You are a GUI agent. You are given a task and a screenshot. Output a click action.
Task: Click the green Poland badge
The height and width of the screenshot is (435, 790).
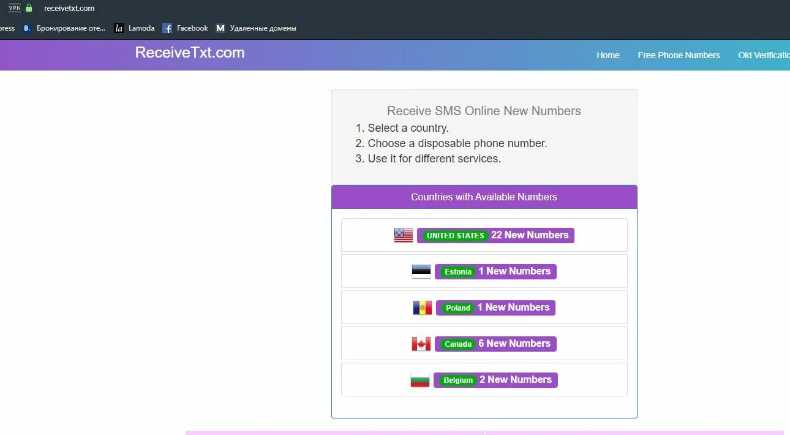(458, 308)
